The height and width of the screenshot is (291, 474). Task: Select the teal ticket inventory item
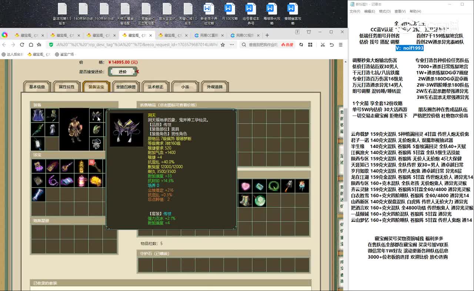[259, 186]
